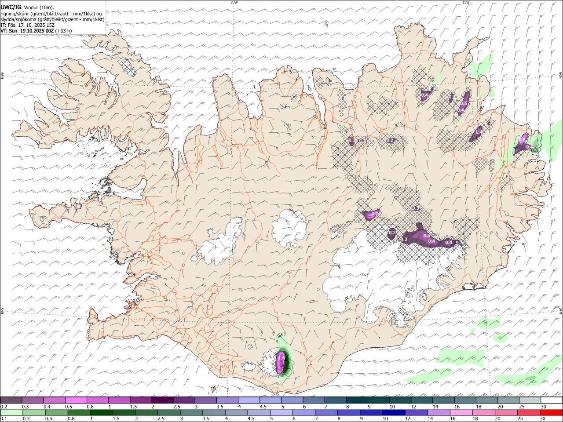Select the 14 light purple swatch, lower legend row
Viewport: 563px width, 422px height.
pyautogui.click(x=439, y=412)
